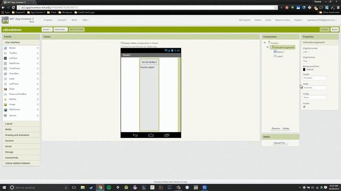Click the MIT App Inventor logo
The width and height of the screenshot is (341, 191).
click(5, 20)
